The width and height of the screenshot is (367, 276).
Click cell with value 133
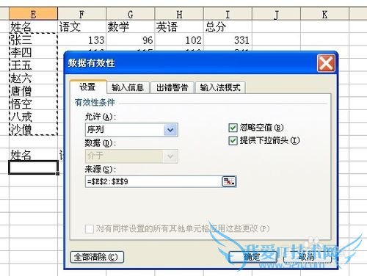pyautogui.click(x=81, y=40)
